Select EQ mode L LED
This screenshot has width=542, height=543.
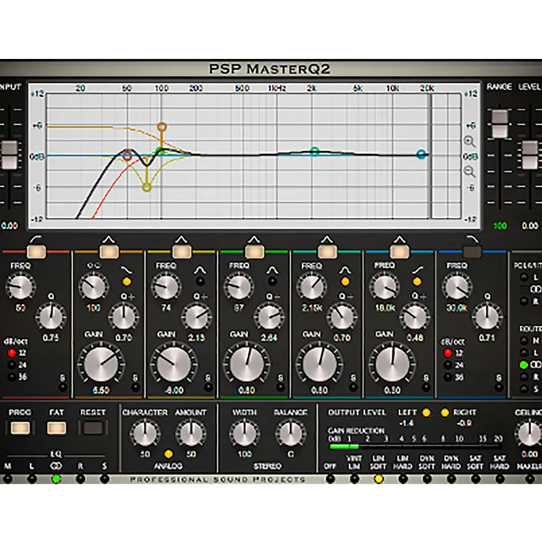coord(32,479)
